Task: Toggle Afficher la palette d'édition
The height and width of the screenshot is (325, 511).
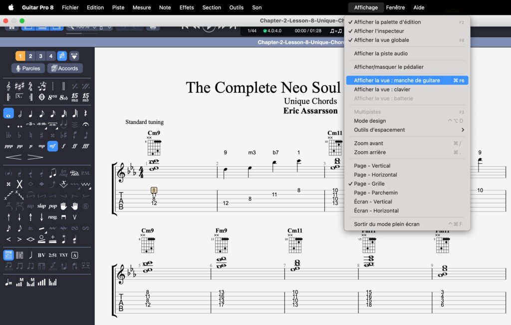Action: click(x=387, y=22)
